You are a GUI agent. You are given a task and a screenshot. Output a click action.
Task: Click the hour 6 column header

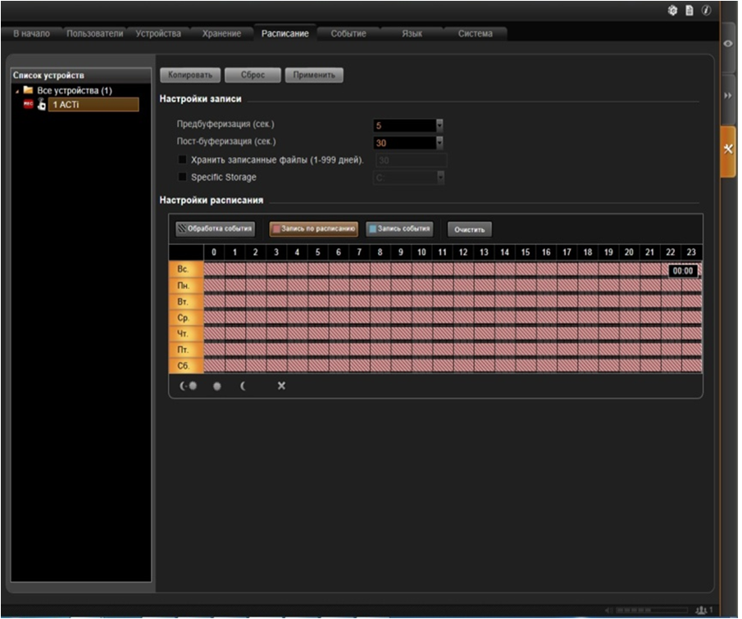(x=339, y=252)
